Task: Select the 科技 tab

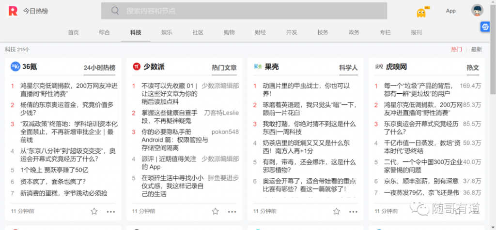Action: point(136,32)
